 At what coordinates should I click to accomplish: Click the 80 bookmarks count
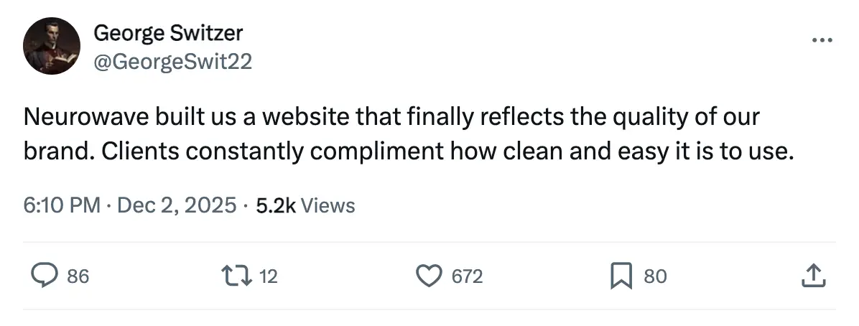click(x=654, y=276)
